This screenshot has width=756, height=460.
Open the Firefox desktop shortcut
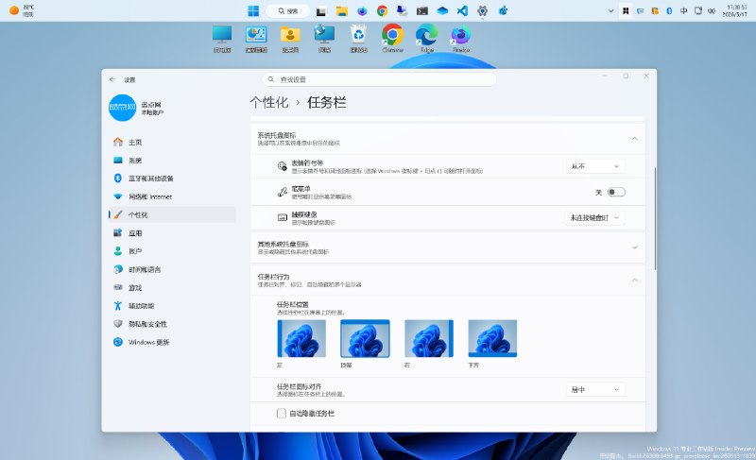pos(461,39)
